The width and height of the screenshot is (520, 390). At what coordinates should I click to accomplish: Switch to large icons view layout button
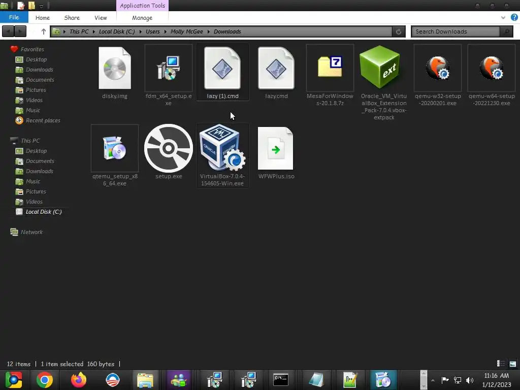click(513, 364)
